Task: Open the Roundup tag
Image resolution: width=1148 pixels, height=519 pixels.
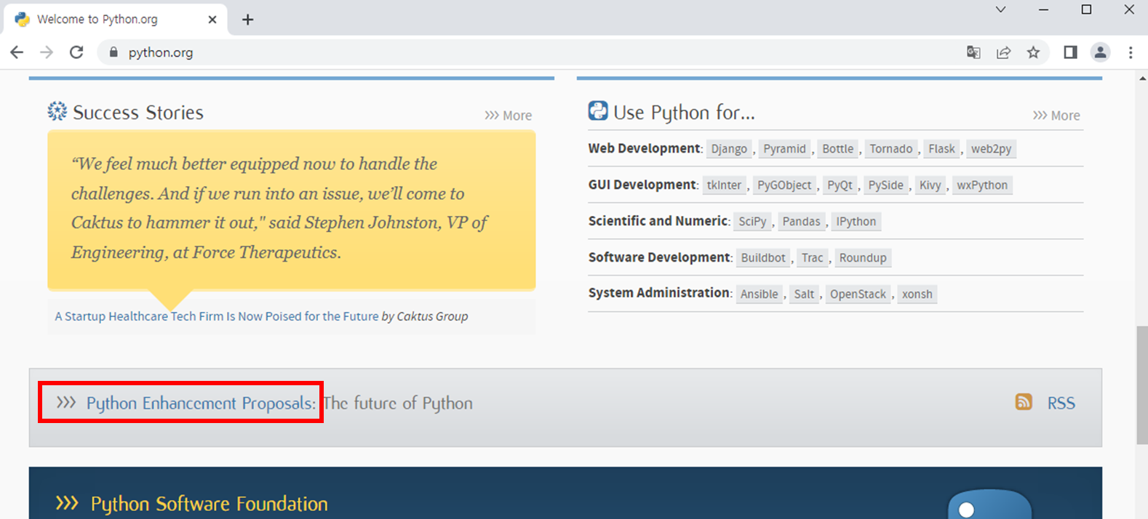Action: coord(863,258)
